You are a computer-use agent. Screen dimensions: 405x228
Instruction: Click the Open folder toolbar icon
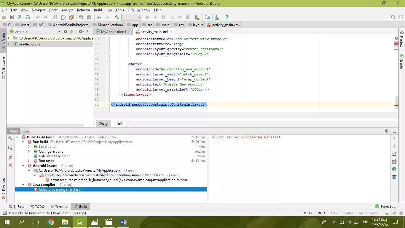[x=4, y=18]
